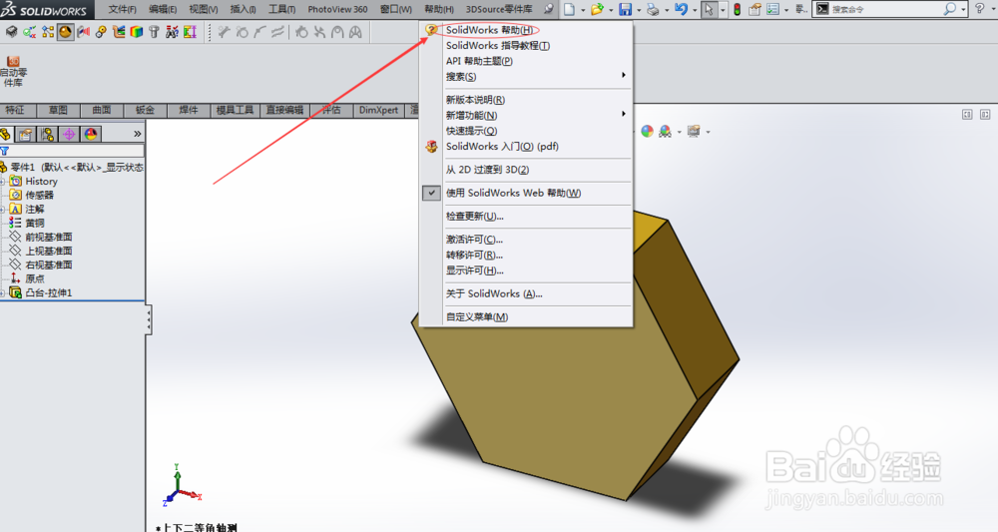The image size is (998, 532).
Task: Select 关于 SolidWorks (A)... entry
Action: (494, 294)
